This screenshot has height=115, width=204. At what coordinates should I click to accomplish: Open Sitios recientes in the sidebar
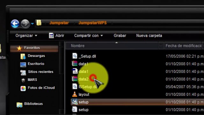click(40, 72)
